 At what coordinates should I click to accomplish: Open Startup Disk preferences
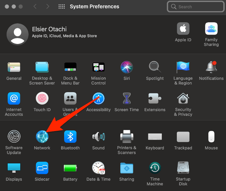183,168
